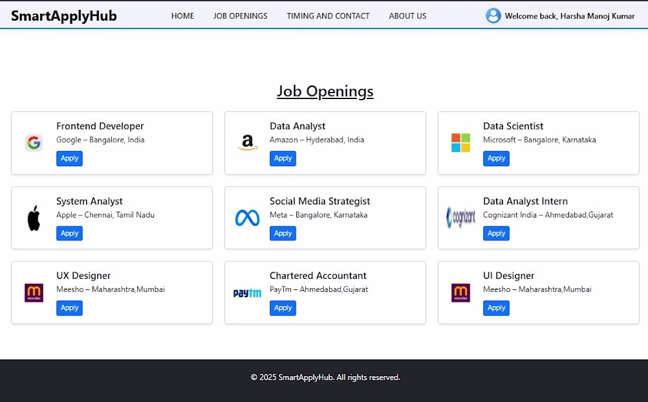Navigate to ABOUT US
The width and height of the screenshot is (648, 402).
tap(408, 16)
